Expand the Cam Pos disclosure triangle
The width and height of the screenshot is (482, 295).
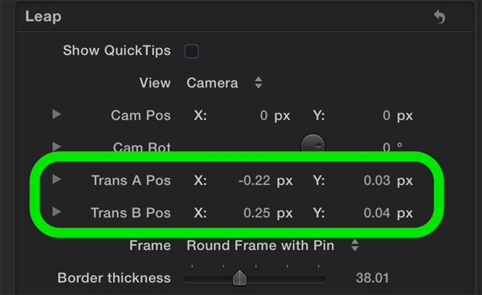(x=56, y=115)
